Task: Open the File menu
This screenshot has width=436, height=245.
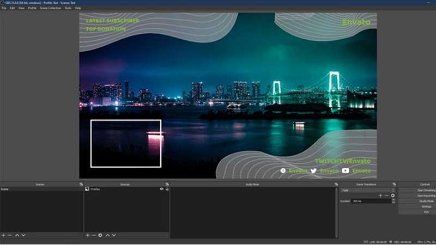Action: pyautogui.click(x=4, y=8)
